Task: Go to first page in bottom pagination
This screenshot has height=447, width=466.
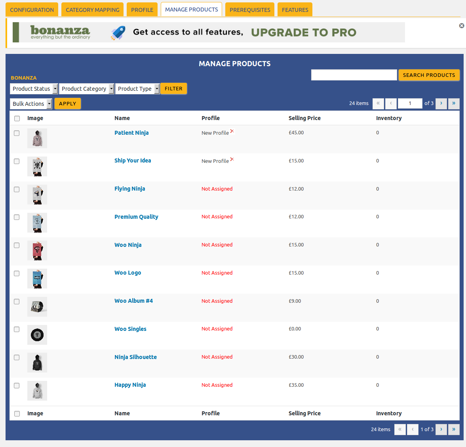Action: click(400, 430)
